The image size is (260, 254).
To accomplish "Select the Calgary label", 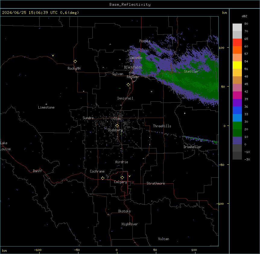I will 120,182.
